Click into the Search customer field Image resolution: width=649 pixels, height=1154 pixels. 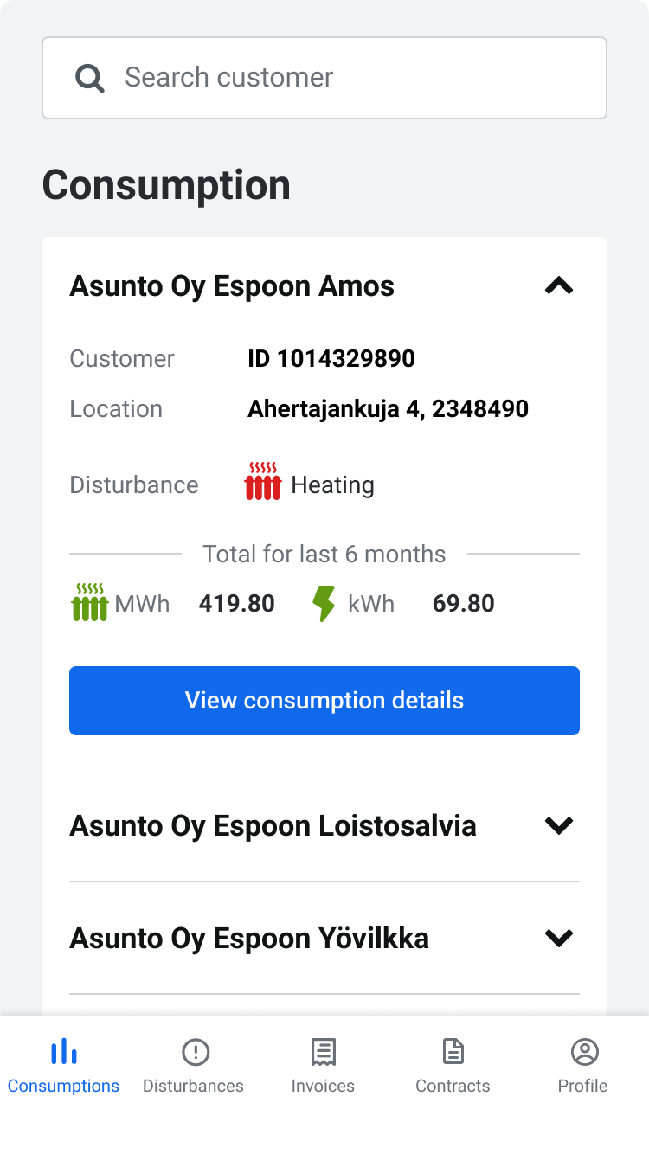346,78
